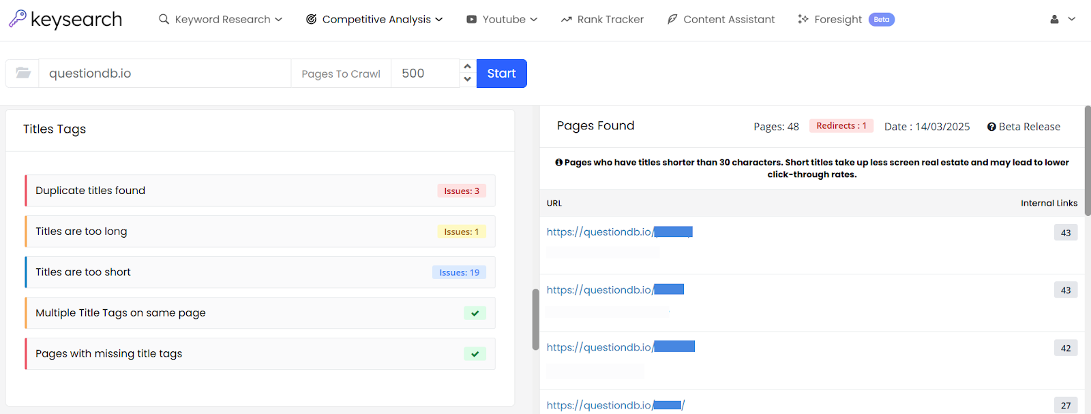Click the Titles Tags panel scrollbar

(535, 319)
